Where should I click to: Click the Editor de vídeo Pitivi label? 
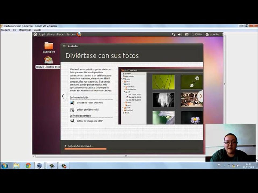tap(88, 110)
